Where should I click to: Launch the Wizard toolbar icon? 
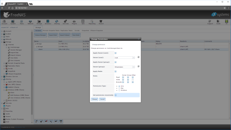[101, 22]
